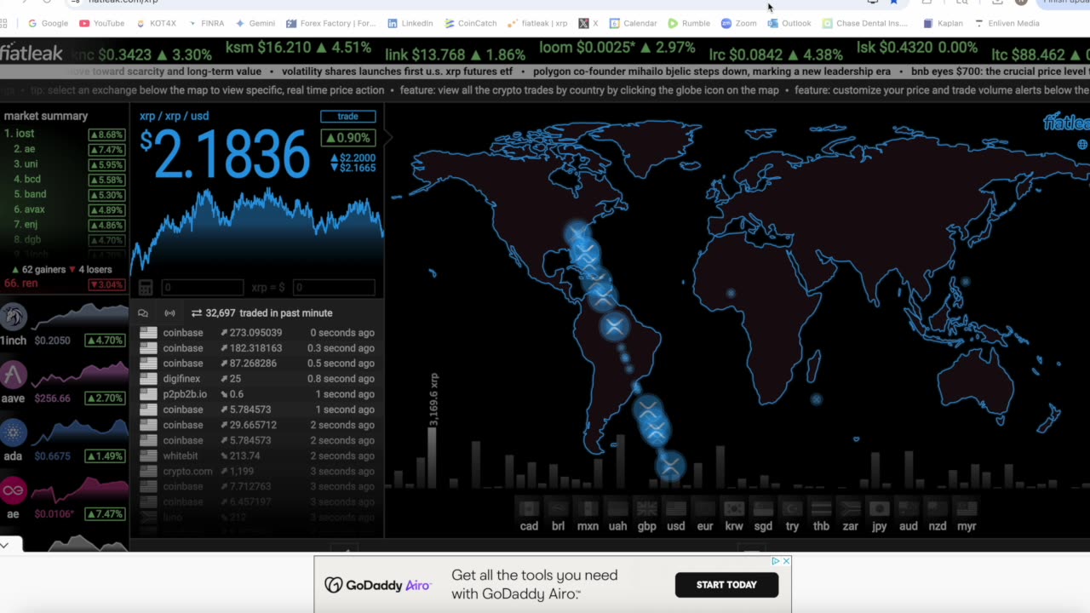This screenshot has width=1090, height=613.
Task: Click the link $13.768 ticker entry
Action: click(455, 54)
